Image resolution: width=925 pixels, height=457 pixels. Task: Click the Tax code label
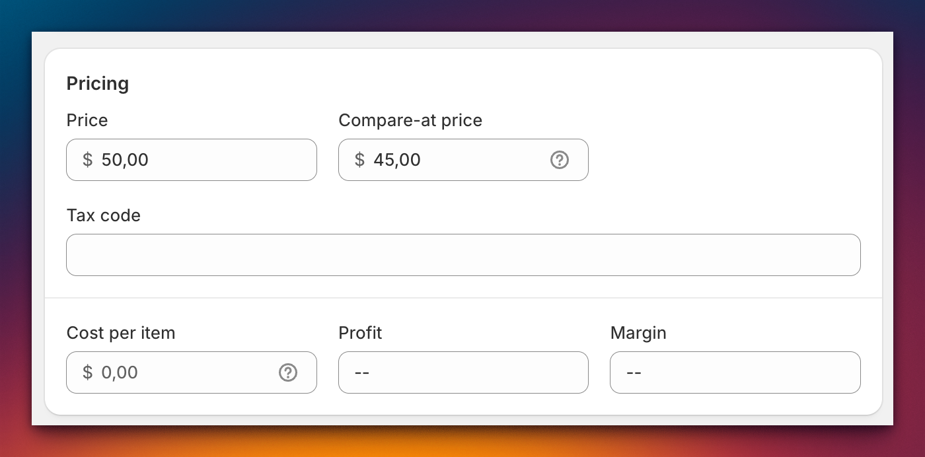103,215
